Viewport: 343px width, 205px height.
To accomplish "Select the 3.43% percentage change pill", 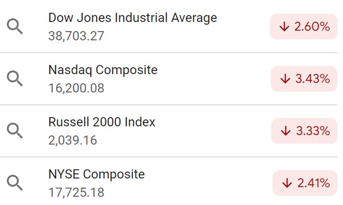I will (304, 79).
